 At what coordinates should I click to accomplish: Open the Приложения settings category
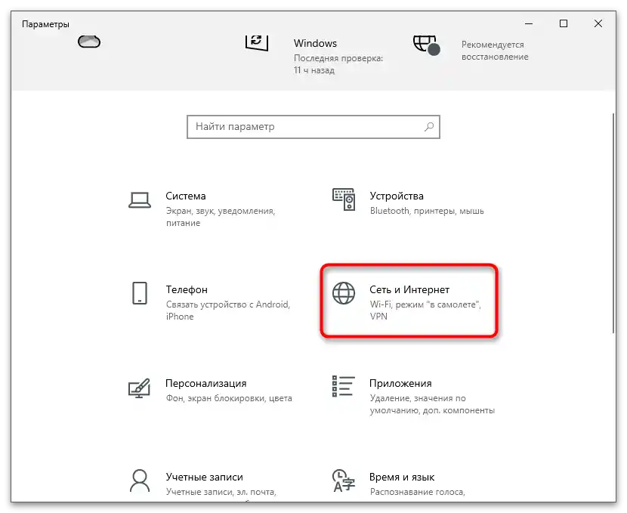[413, 396]
